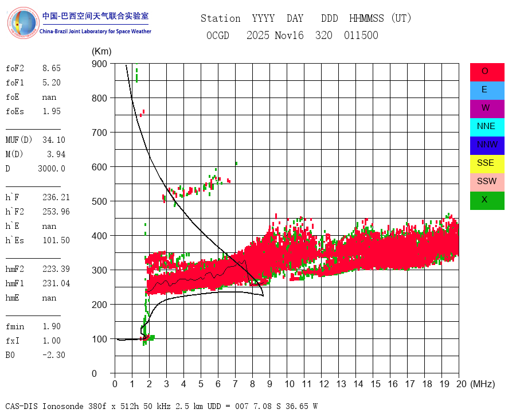516x413 pixels.
Task: Click the foF1 value 5.20
Action: [x=52, y=83]
